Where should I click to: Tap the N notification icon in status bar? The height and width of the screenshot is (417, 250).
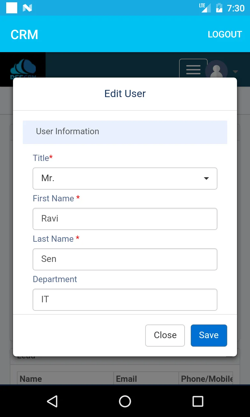[27, 8]
